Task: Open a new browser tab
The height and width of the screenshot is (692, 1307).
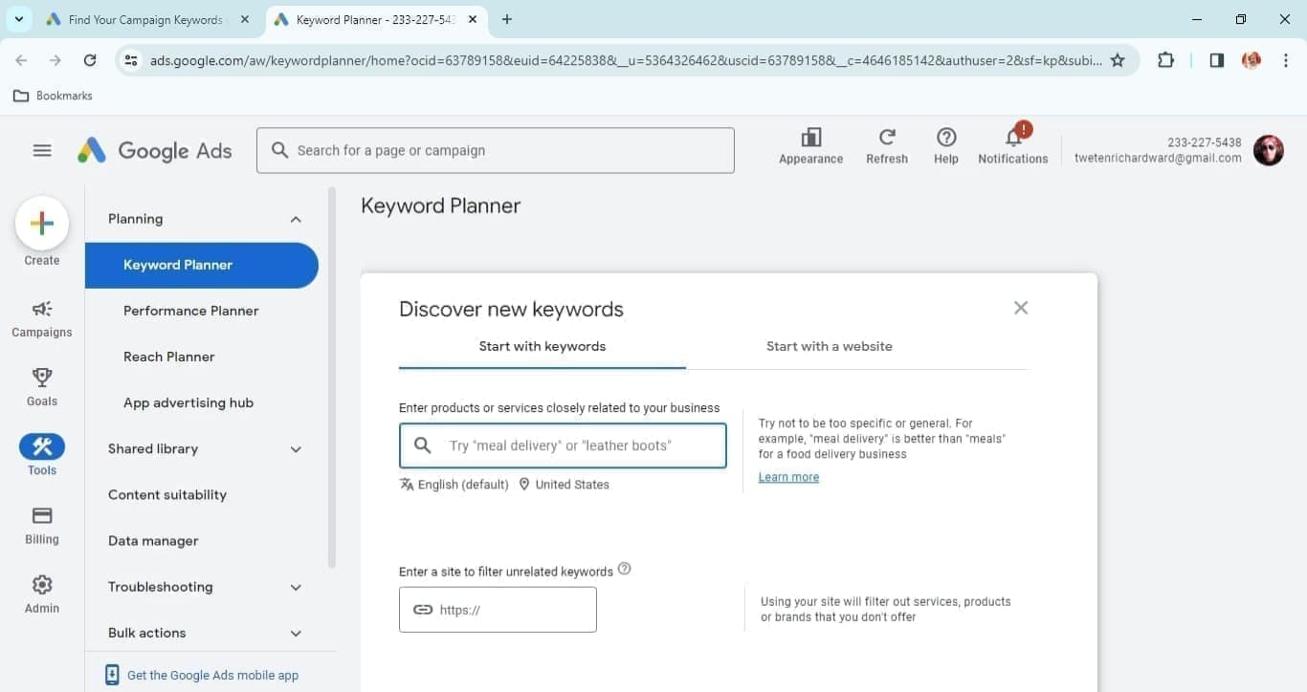Action: (507, 19)
